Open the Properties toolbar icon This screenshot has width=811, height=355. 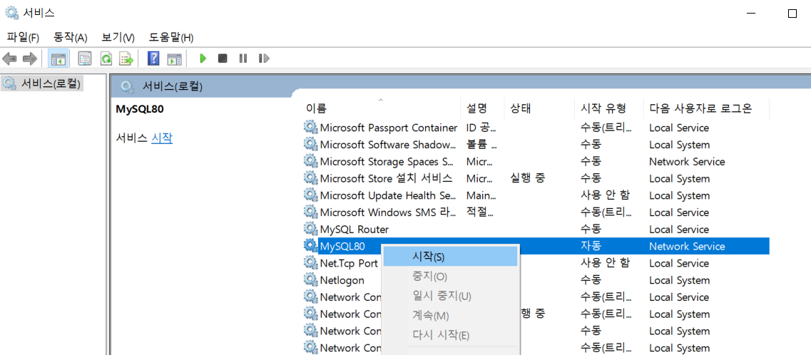point(84,58)
